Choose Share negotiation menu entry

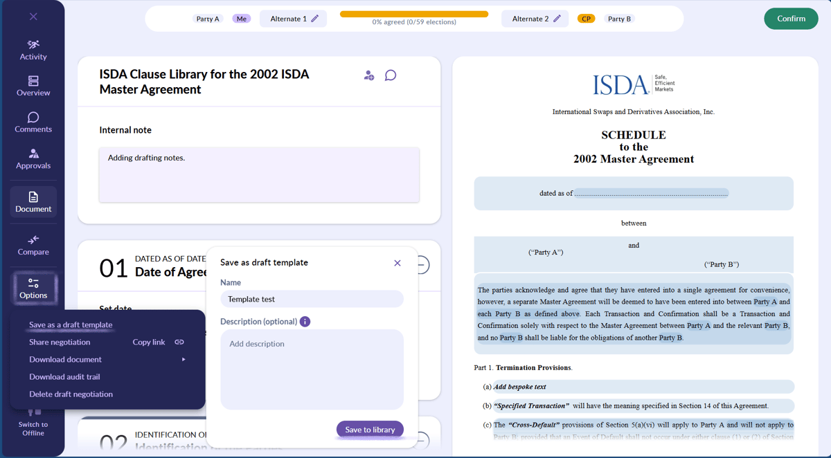pos(60,342)
